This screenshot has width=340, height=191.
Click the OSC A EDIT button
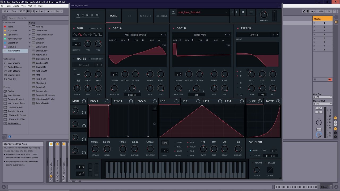[x=164, y=45]
